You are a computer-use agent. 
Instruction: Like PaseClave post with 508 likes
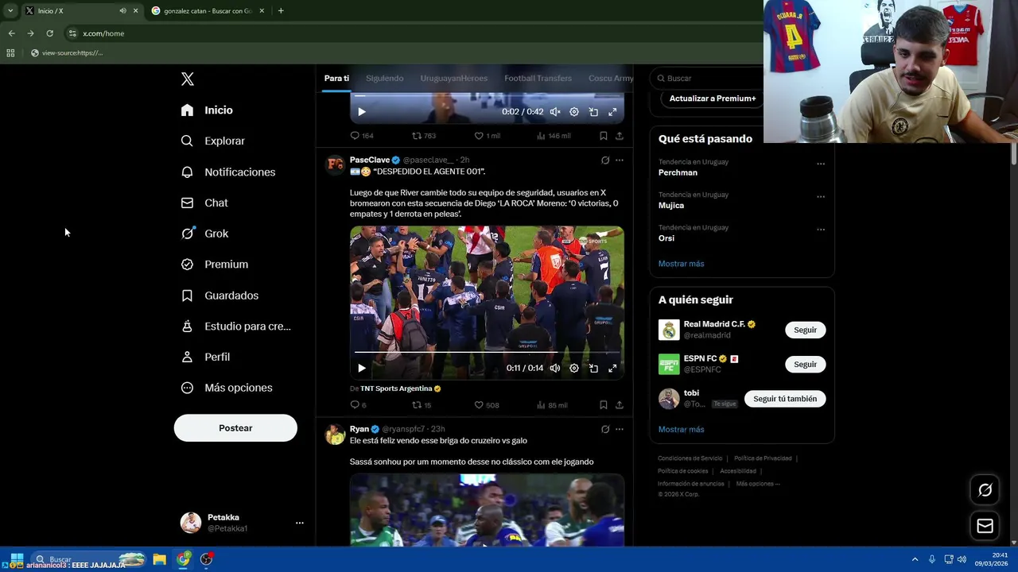pos(487,405)
